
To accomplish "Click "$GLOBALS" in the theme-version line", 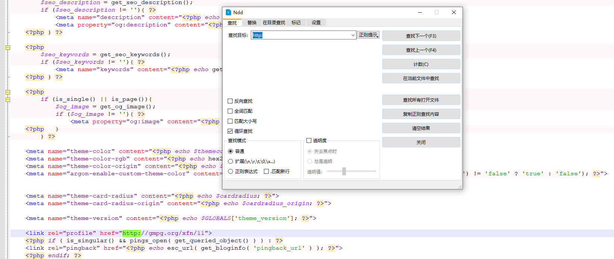I will point(216,218).
